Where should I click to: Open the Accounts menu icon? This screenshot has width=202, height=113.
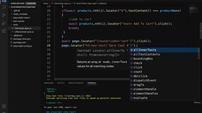[x=4, y=106]
